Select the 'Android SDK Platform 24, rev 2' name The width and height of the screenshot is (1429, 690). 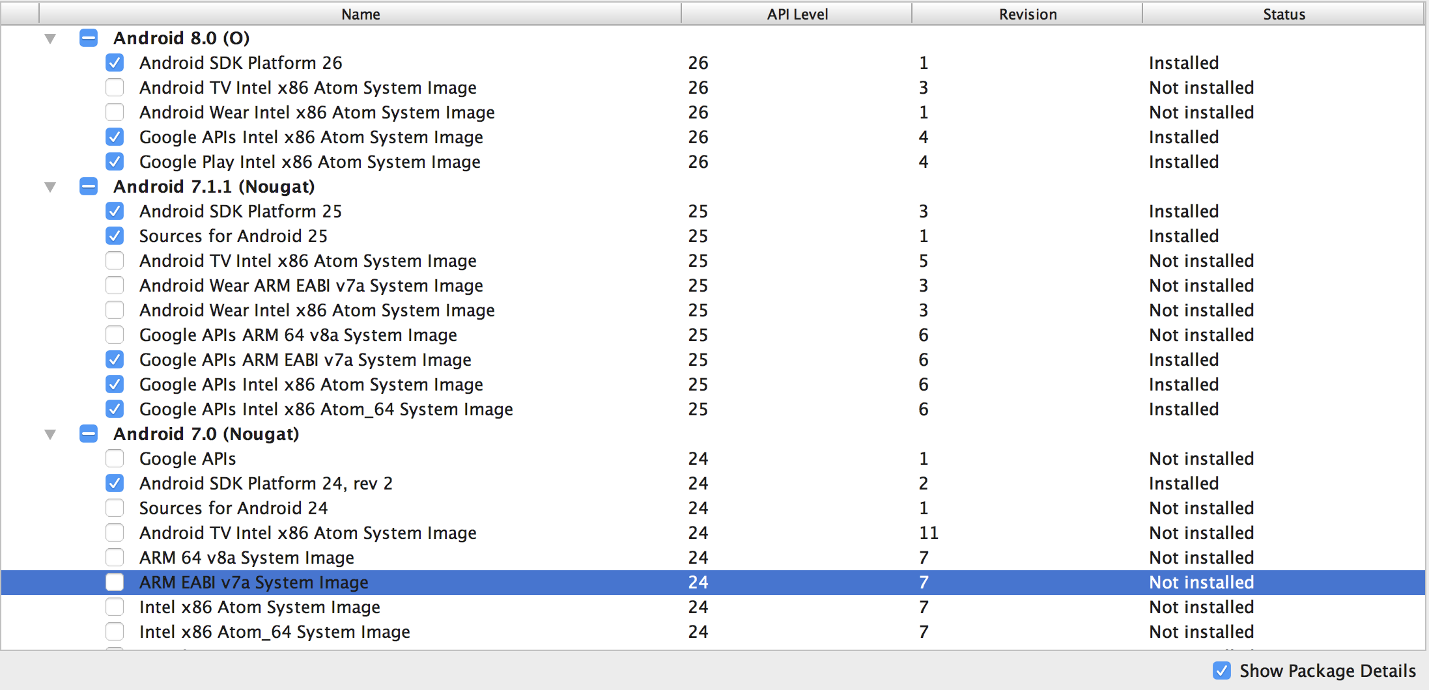[x=266, y=484]
